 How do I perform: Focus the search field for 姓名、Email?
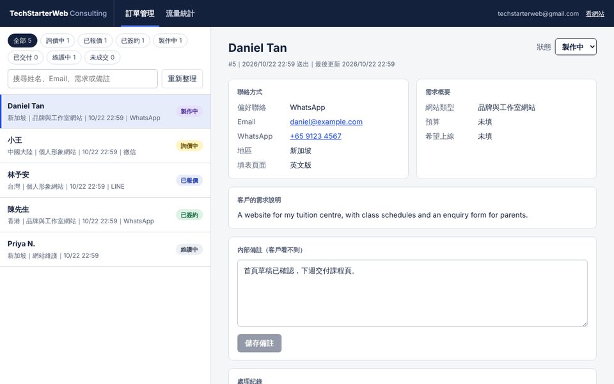tap(83, 79)
